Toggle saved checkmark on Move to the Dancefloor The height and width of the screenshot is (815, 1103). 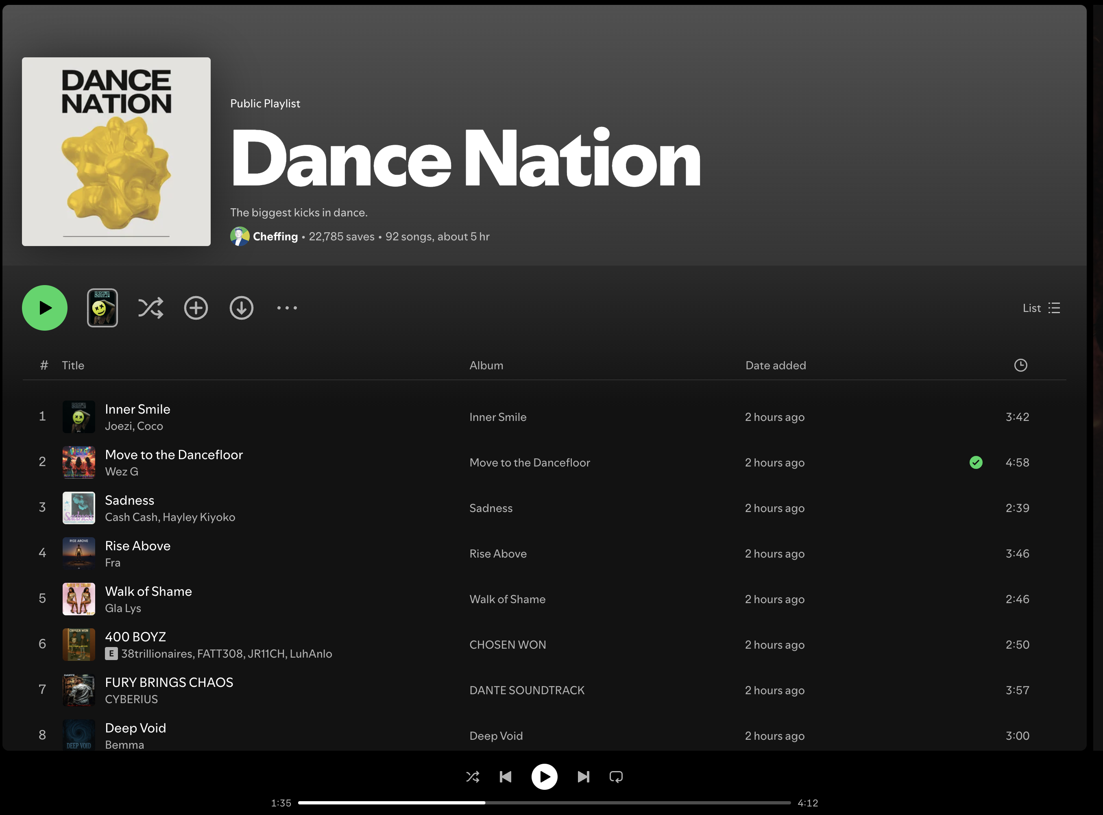coord(976,462)
